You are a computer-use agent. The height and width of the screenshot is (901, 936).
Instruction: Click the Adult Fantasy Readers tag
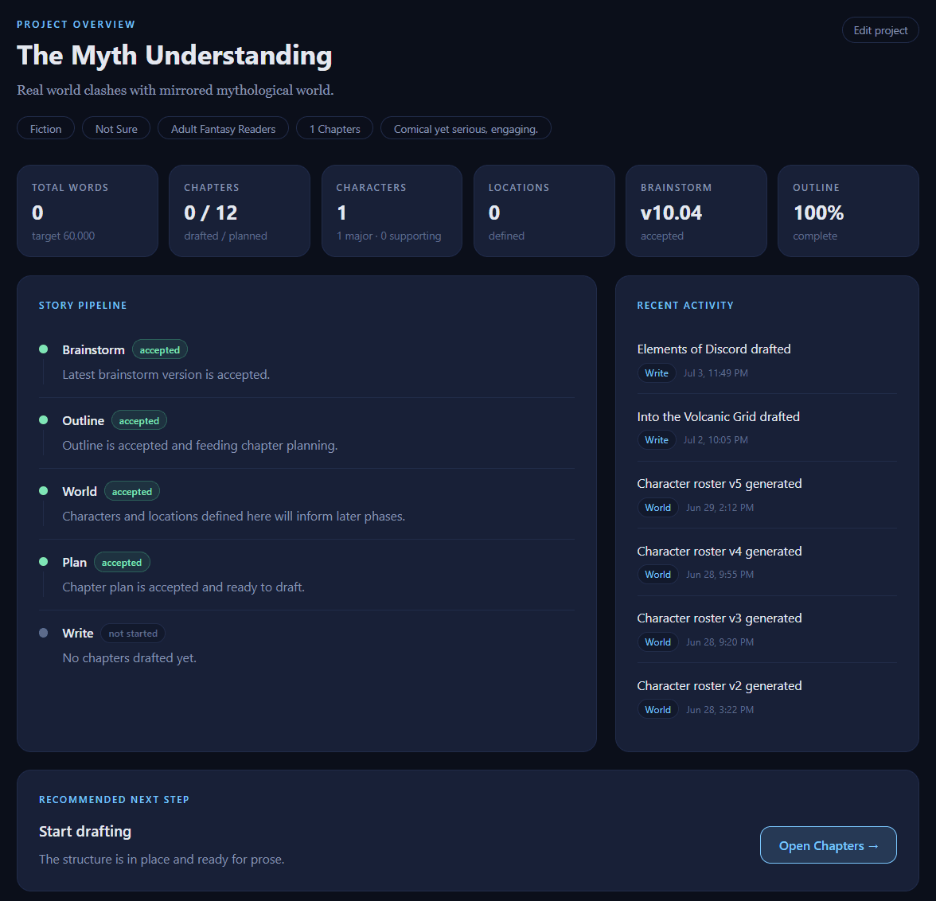tap(223, 128)
